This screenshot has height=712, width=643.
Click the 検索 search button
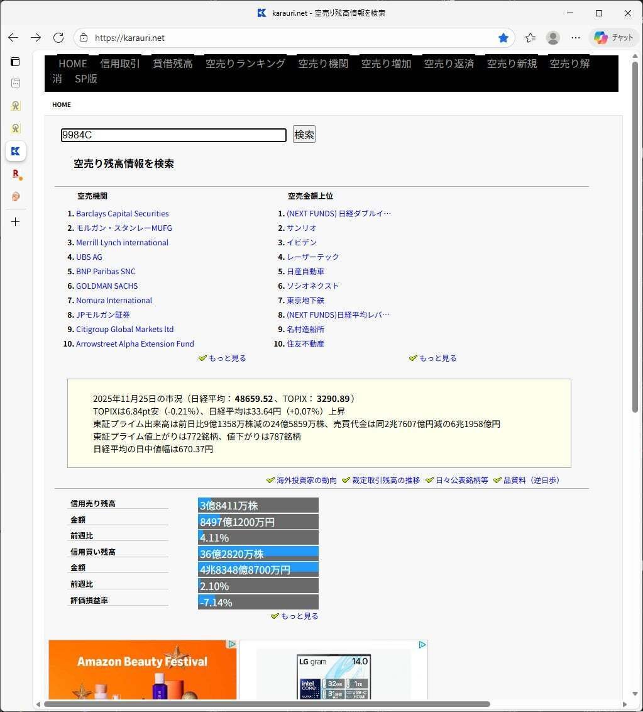coord(304,134)
